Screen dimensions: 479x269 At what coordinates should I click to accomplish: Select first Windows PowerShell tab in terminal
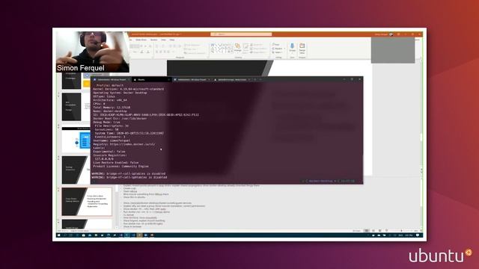pyautogui.click(x=112, y=80)
